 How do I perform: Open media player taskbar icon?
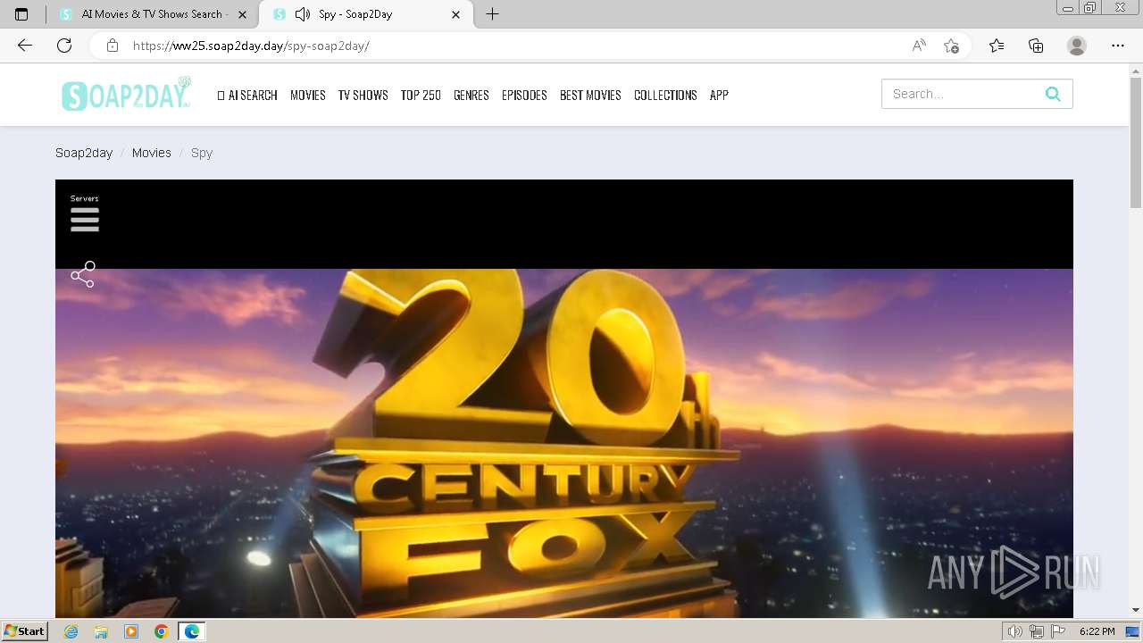point(131,631)
